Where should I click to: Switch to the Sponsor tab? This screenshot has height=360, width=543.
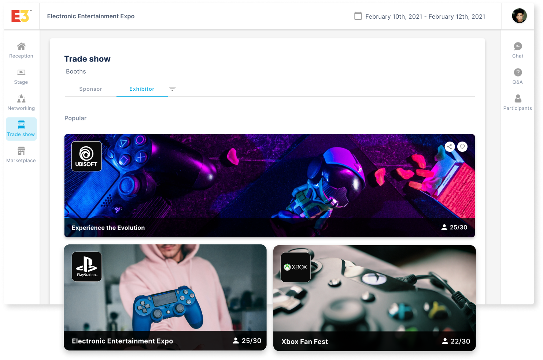tap(90, 89)
